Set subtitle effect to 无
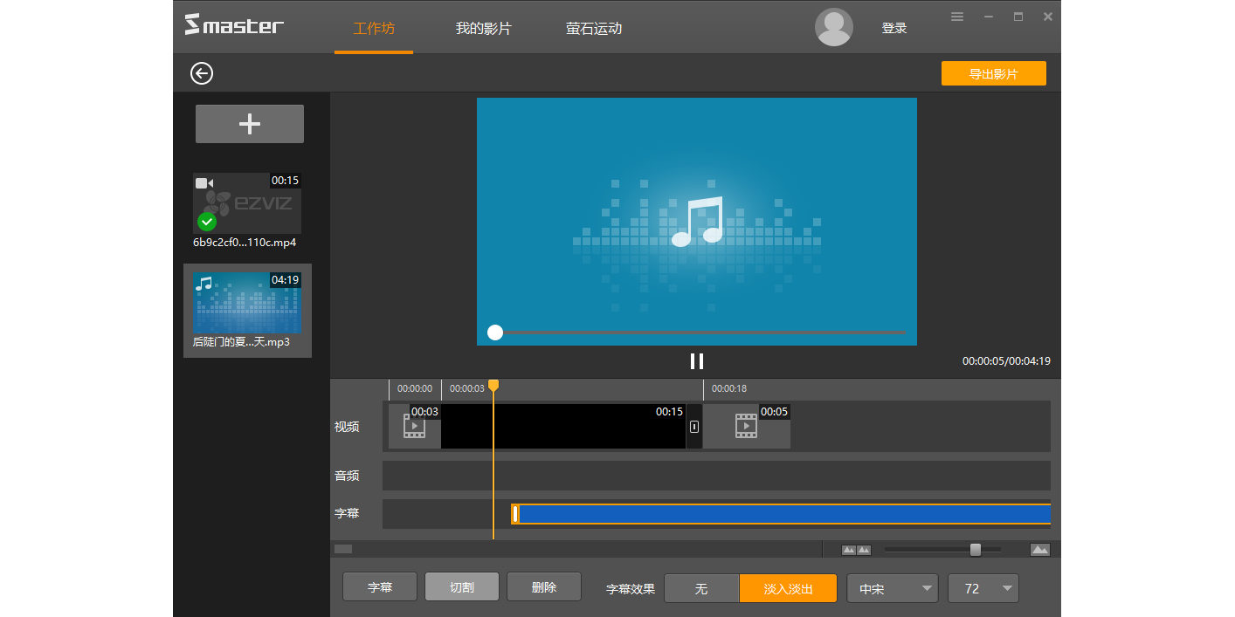Image resolution: width=1235 pixels, height=617 pixels. point(701,588)
